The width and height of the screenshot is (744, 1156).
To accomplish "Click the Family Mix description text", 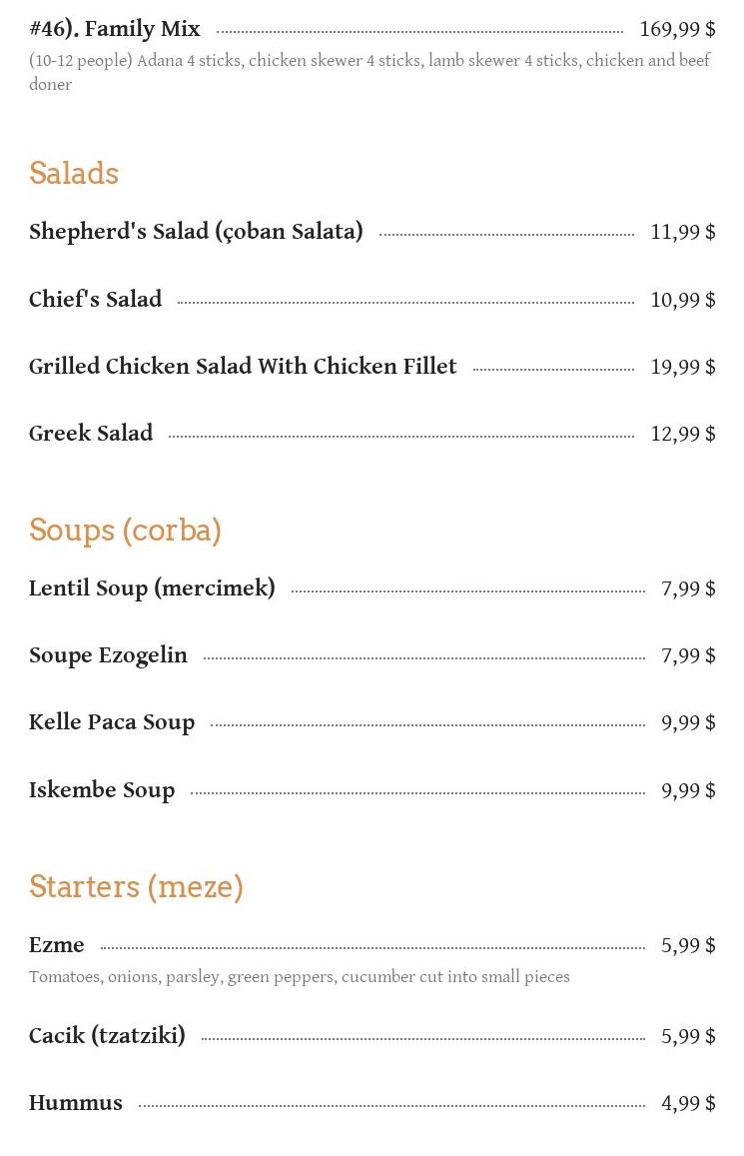I will (369, 72).
